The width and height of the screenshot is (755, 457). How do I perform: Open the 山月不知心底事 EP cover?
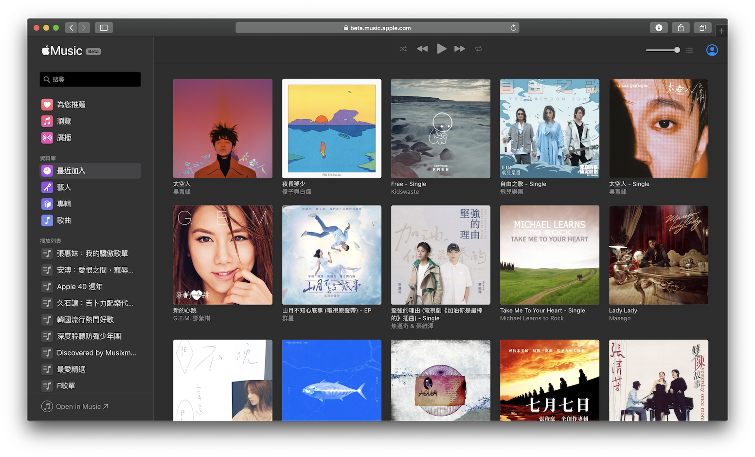[332, 255]
